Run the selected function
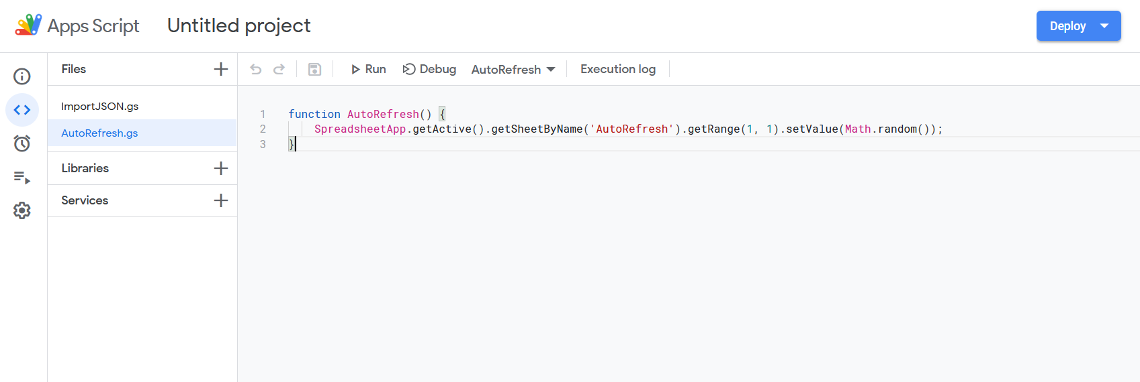This screenshot has height=382, width=1140. [x=368, y=69]
